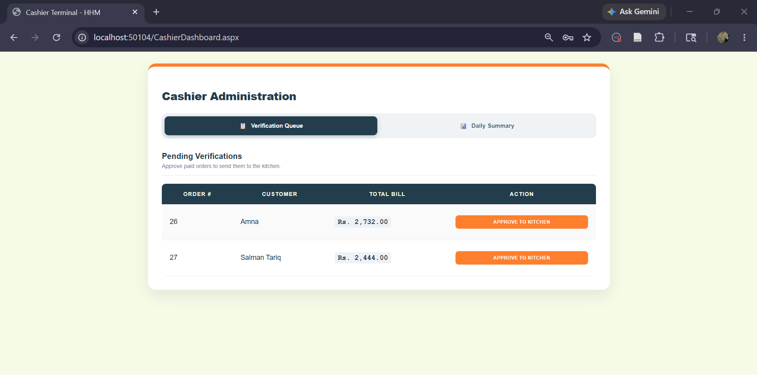
Task: View site information icon in address bar
Action: [x=82, y=37]
